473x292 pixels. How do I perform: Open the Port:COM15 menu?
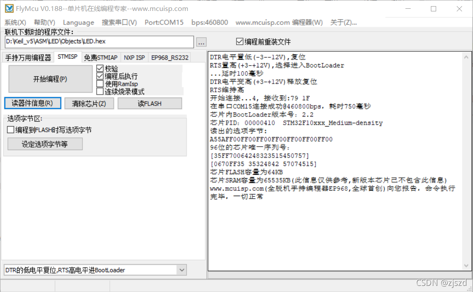coord(164,23)
